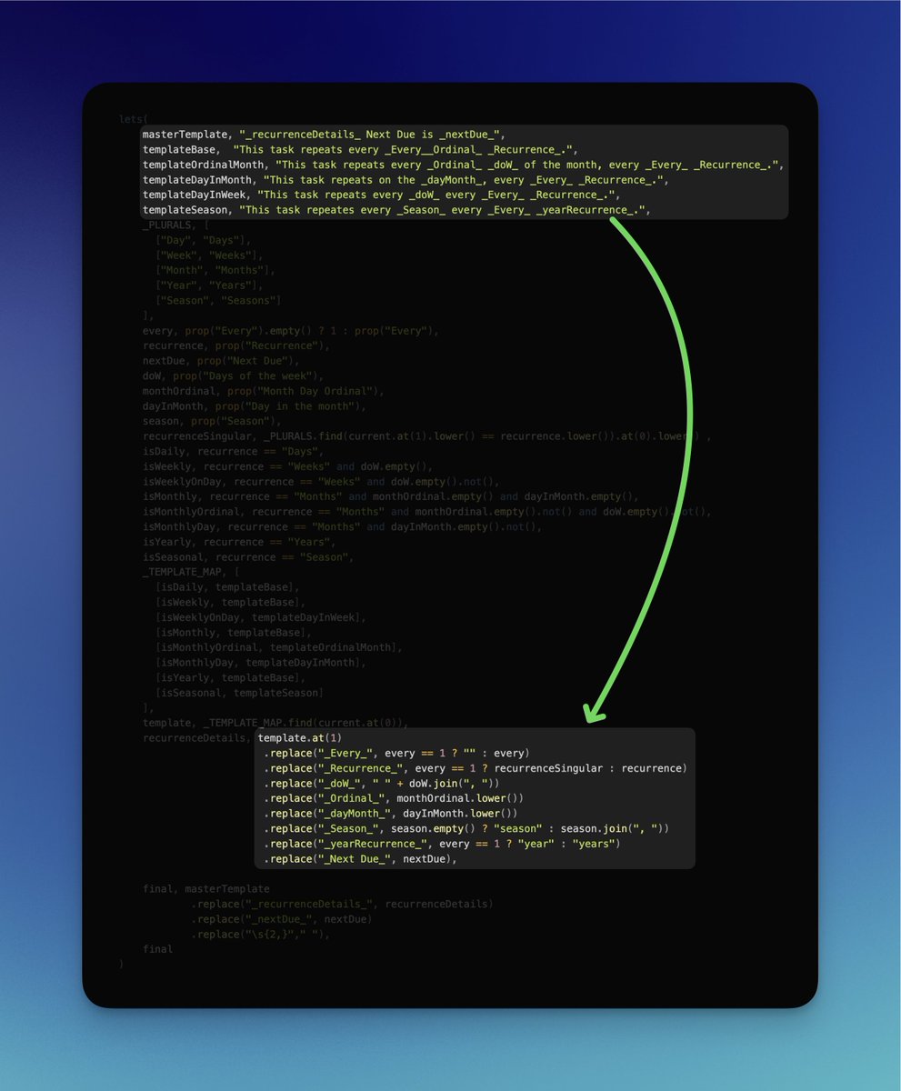Click the 'isDaily, recurrence == "Days"' line
This screenshot has height=1091, width=901.
point(233,452)
